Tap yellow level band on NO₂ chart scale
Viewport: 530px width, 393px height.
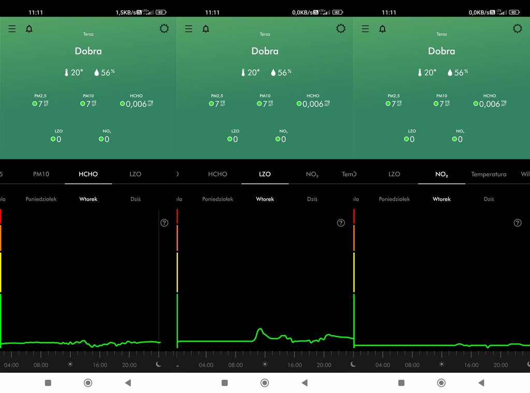(354, 272)
